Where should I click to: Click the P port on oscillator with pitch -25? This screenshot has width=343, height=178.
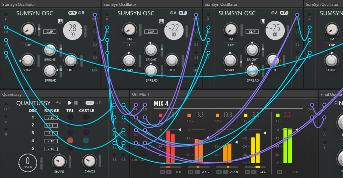(x=208, y=15)
